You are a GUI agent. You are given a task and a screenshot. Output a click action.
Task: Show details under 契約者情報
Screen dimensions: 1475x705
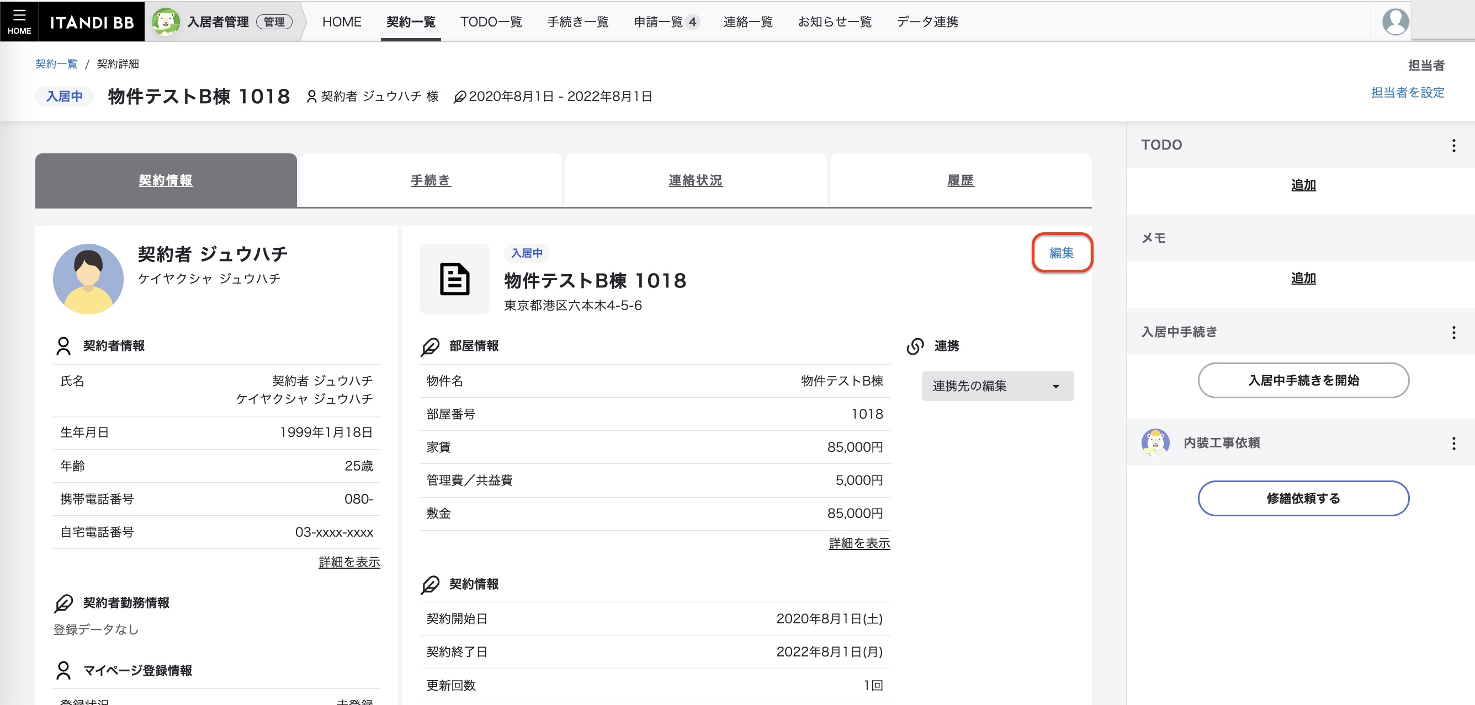click(349, 562)
